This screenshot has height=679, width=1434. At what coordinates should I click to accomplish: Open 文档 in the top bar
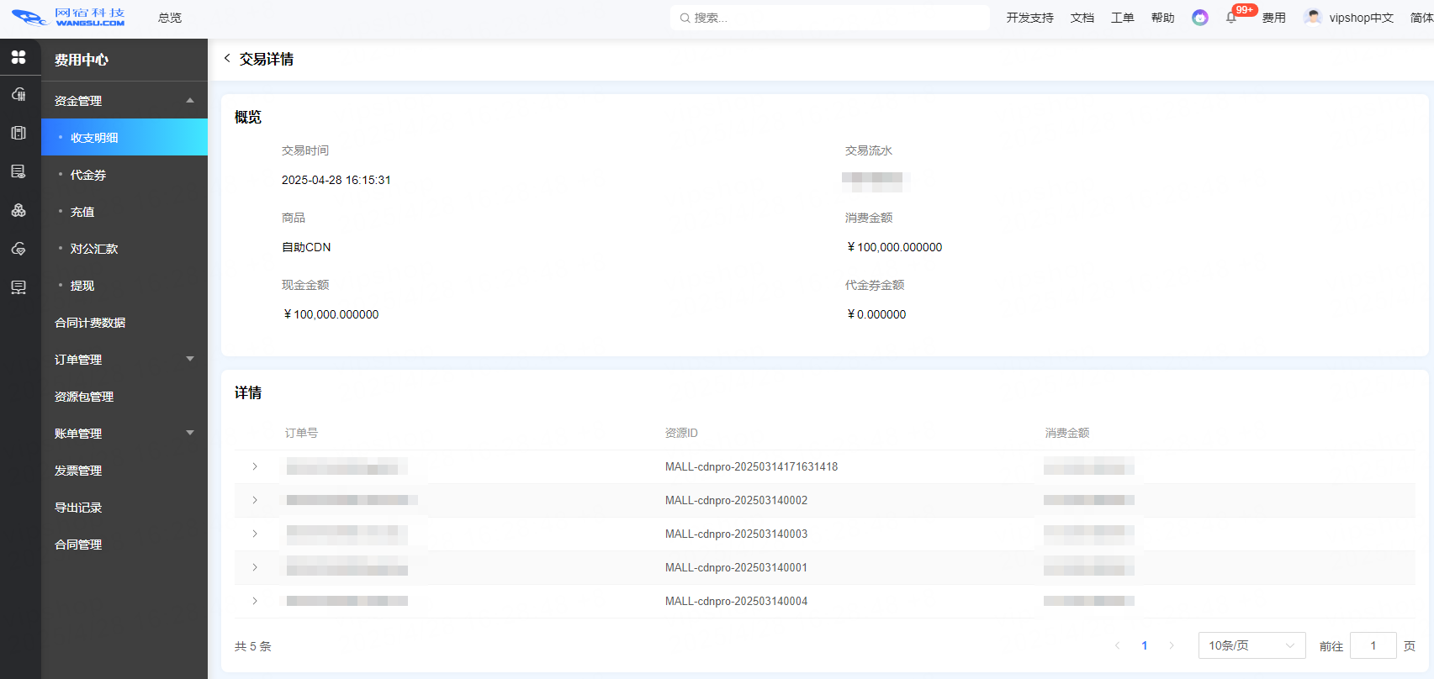(x=1082, y=18)
